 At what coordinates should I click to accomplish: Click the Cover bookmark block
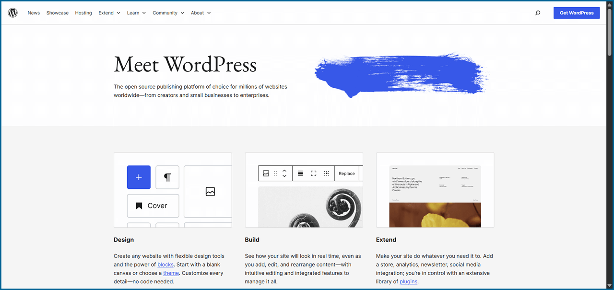[x=153, y=206]
